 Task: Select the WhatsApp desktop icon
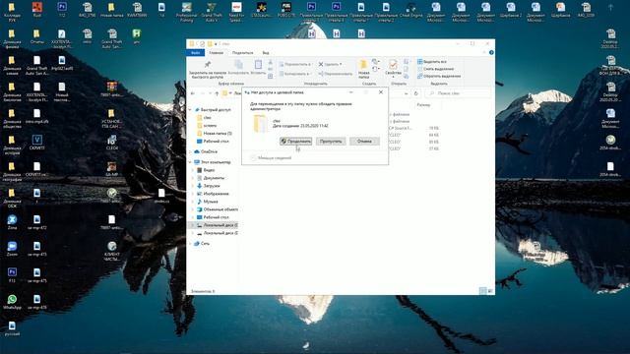click(12, 302)
